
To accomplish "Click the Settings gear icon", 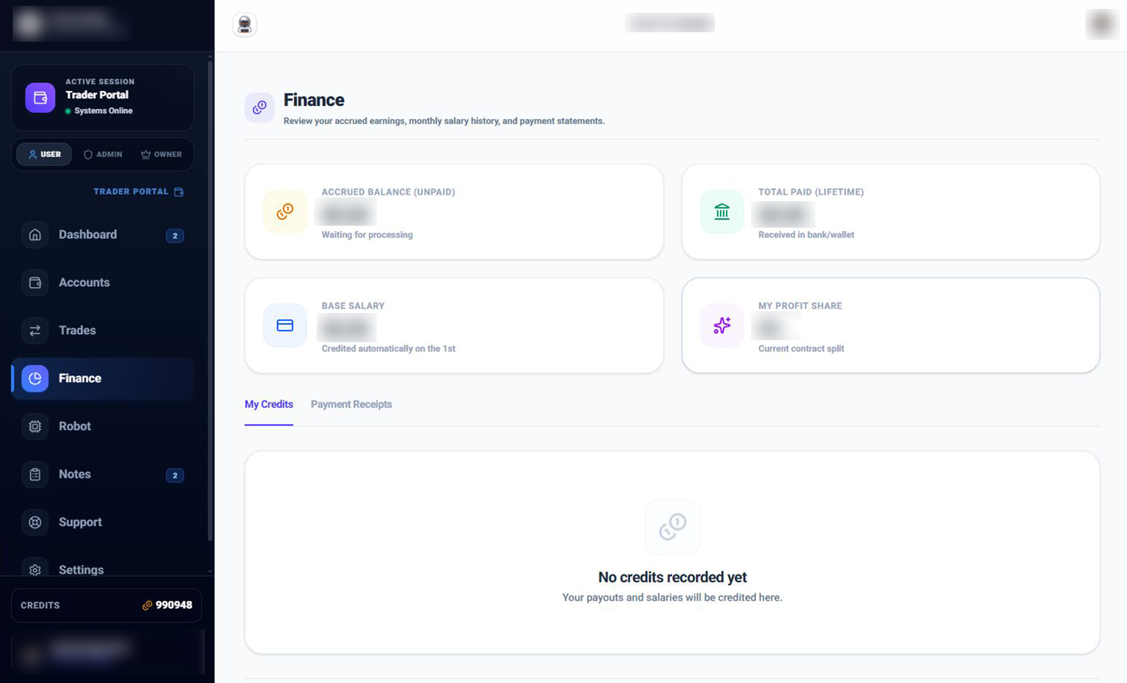I will [x=35, y=569].
